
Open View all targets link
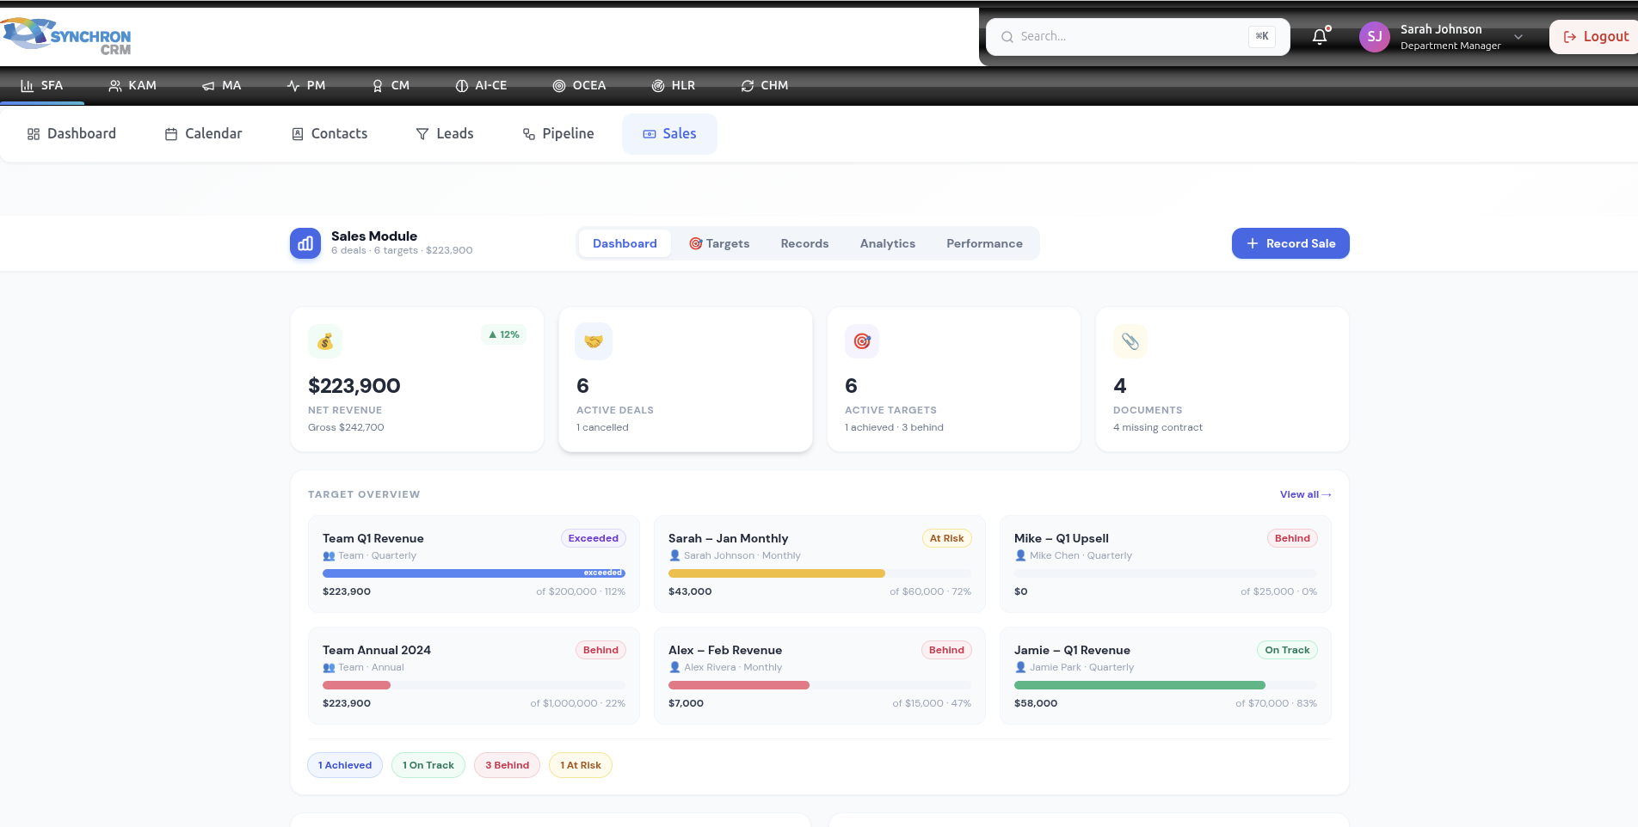tap(1305, 494)
